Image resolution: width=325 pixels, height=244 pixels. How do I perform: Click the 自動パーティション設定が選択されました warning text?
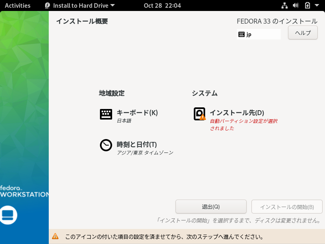click(244, 124)
